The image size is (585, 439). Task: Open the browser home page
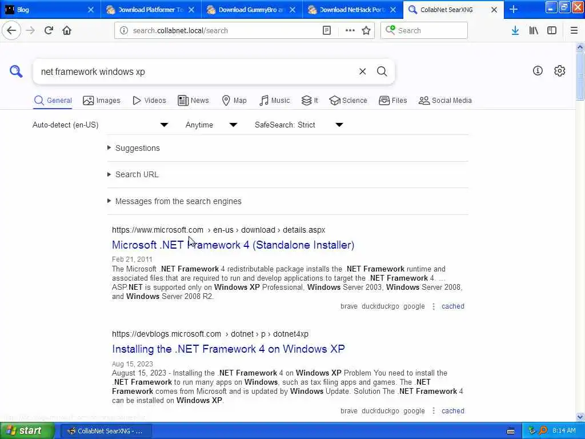67,30
